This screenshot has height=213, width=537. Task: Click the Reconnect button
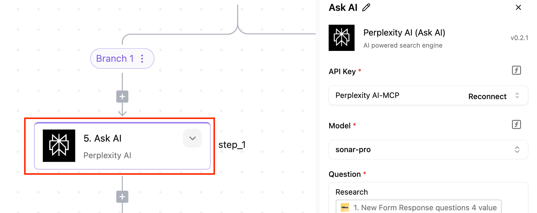pos(487,96)
